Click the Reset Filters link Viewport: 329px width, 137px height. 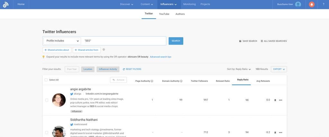132,69
